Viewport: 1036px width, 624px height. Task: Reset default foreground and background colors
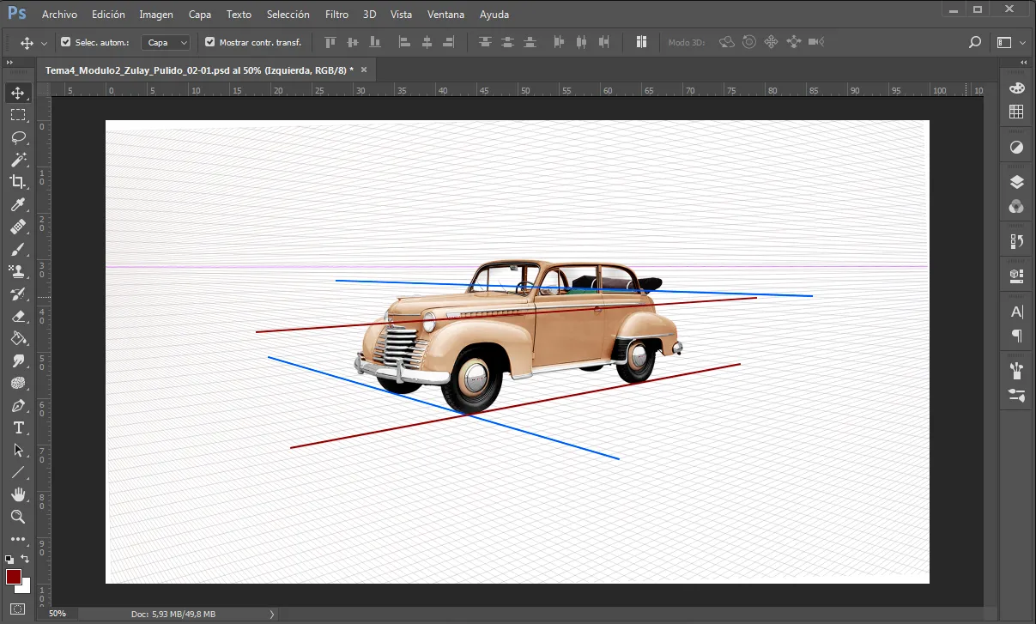[9, 559]
